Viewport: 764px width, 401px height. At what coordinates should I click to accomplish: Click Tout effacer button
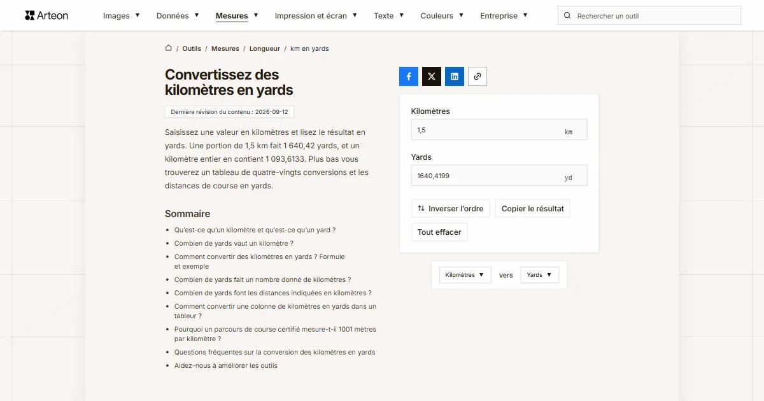[x=439, y=232]
